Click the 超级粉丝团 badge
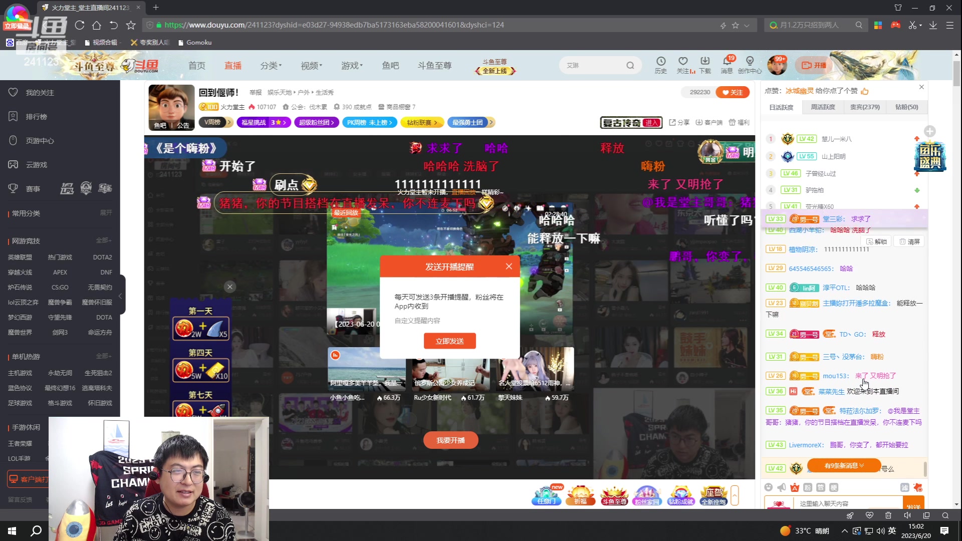The width and height of the screenshot is (962, 541). coord(317,123)
